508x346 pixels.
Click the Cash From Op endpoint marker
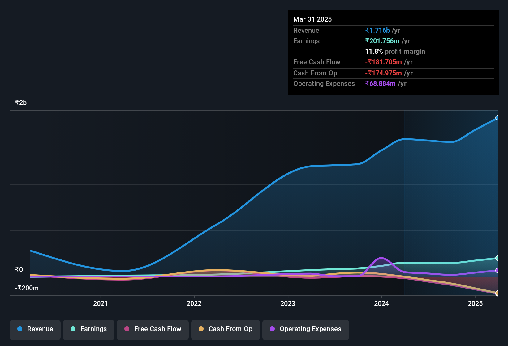click(x=497, y=293)
